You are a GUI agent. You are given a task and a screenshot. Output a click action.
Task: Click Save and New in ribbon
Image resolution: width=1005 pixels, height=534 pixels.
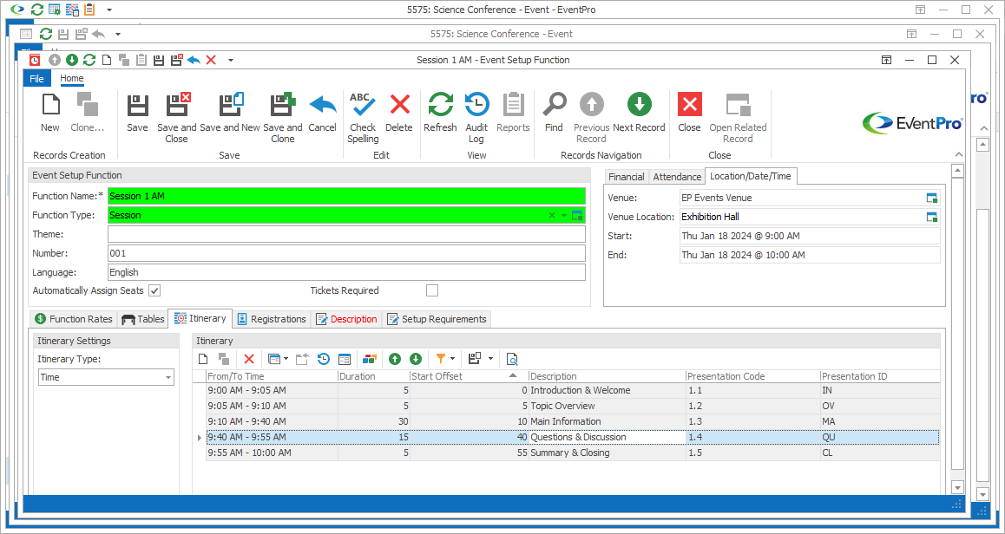tap(229, 112)
